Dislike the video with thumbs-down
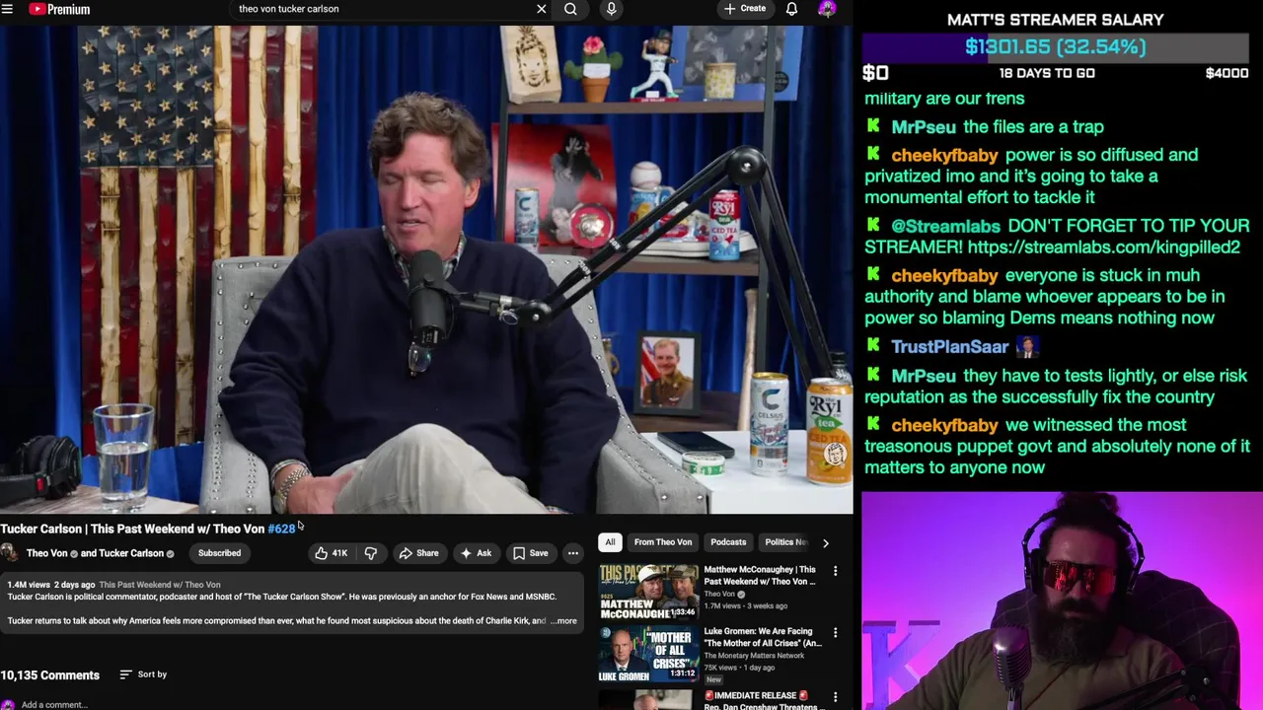1263x710 pixels. 371,553
